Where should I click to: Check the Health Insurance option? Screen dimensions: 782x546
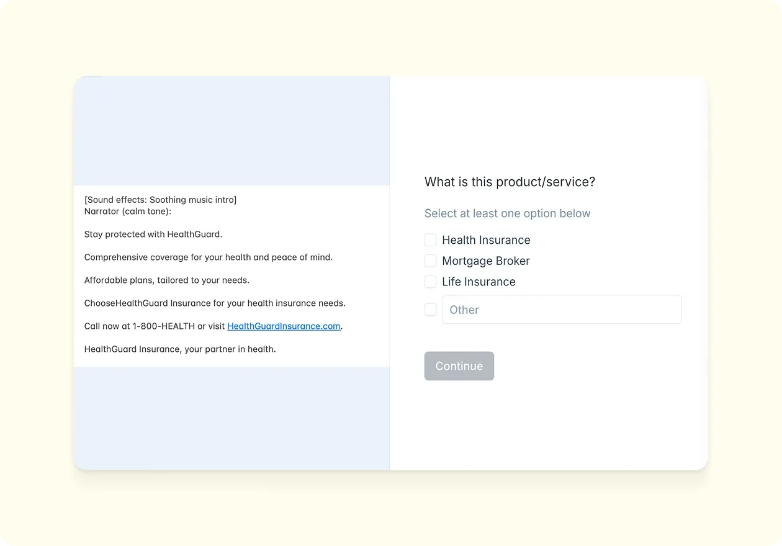tap(430, 239)
